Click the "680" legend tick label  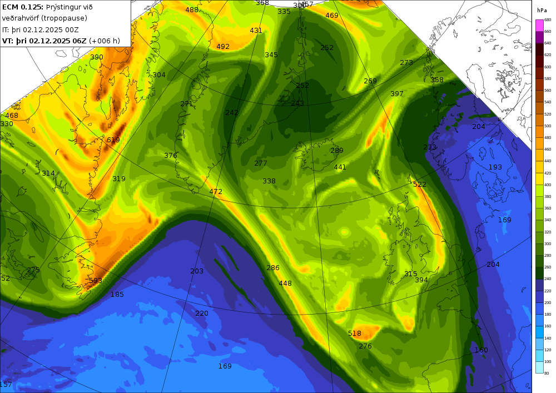pos(548,20)
